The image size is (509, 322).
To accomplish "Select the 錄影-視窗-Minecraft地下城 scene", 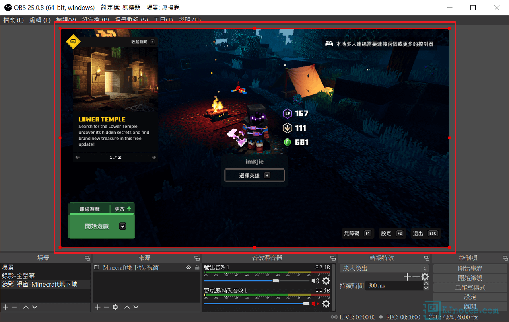I will tap(45, 284).
